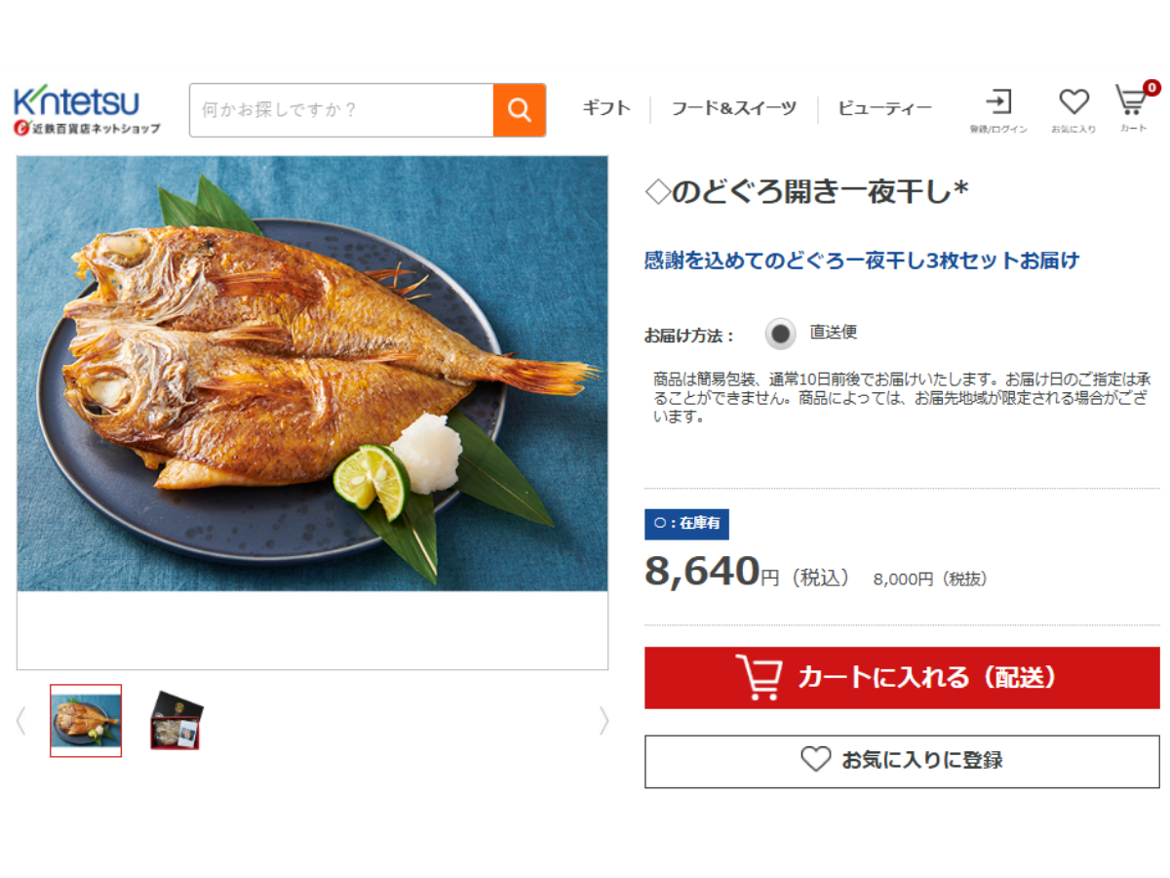Select the grilled fish plate thumbnail
The width and height of the screenshot is (1170, 878).
pyautogui.click(x=86, y=721)
